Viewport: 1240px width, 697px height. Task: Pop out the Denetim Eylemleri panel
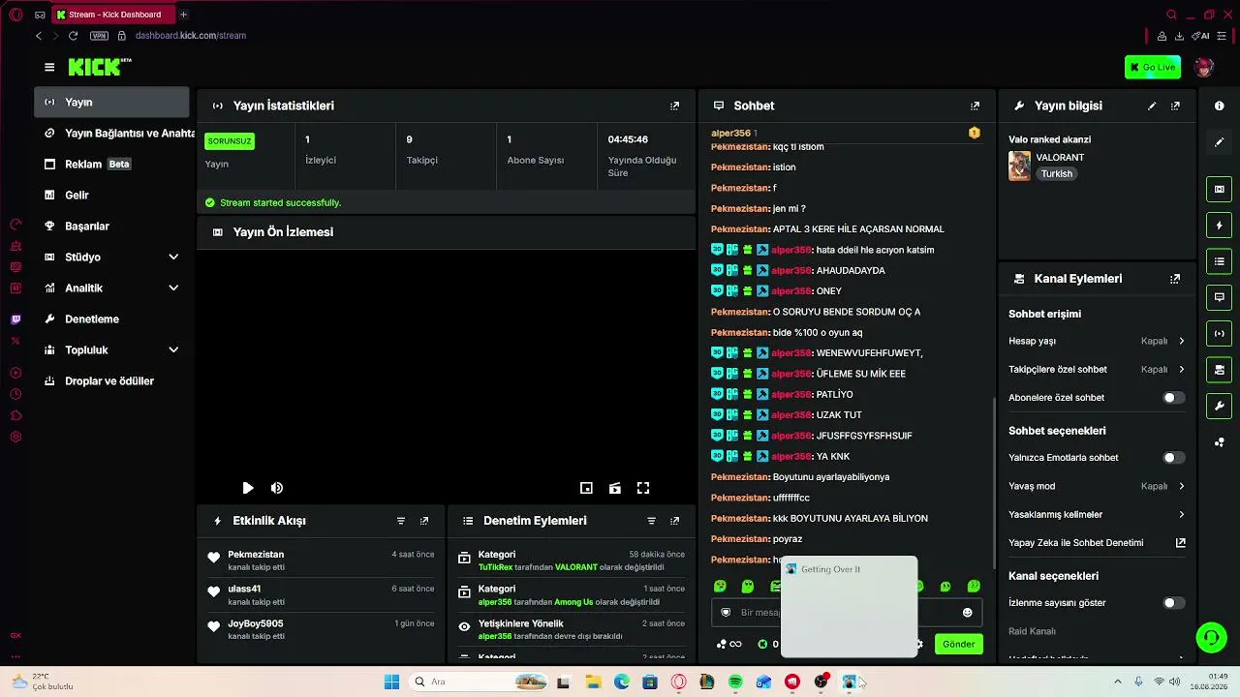click(675, 521)
